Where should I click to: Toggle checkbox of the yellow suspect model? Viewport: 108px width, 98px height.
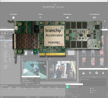[x=3, y=55]
